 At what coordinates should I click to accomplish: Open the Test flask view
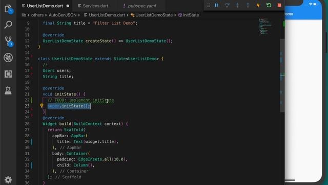click(8, 90)
